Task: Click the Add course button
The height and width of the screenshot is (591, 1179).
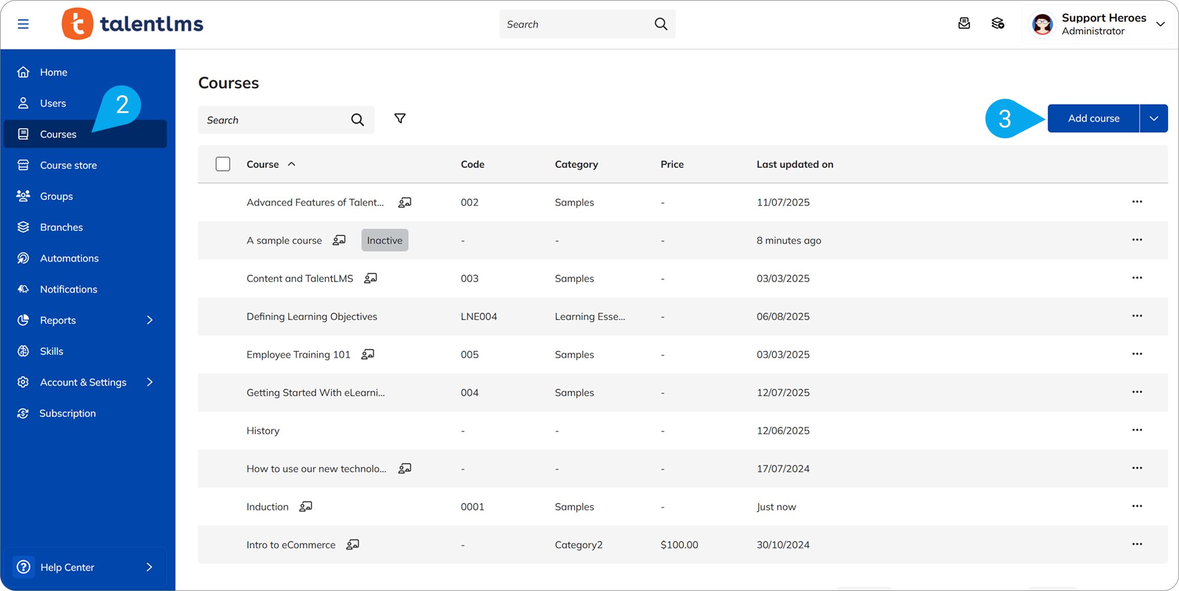Action: [x=1093, y=118]
